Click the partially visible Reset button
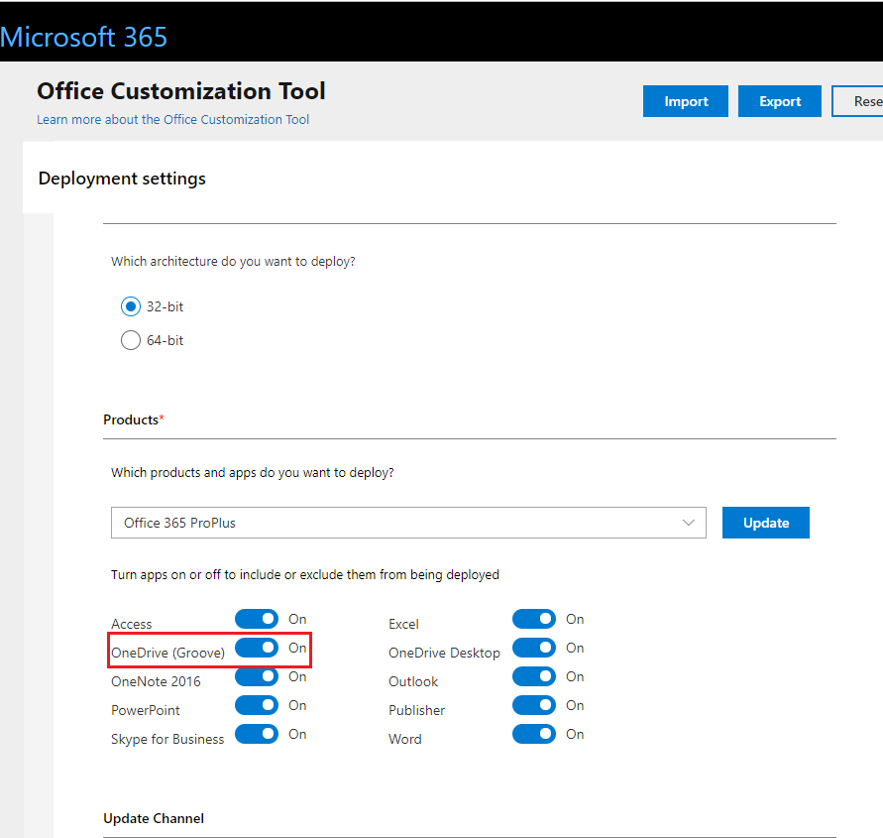The width and height of the screenshot is (883, 838). (857, 101)
